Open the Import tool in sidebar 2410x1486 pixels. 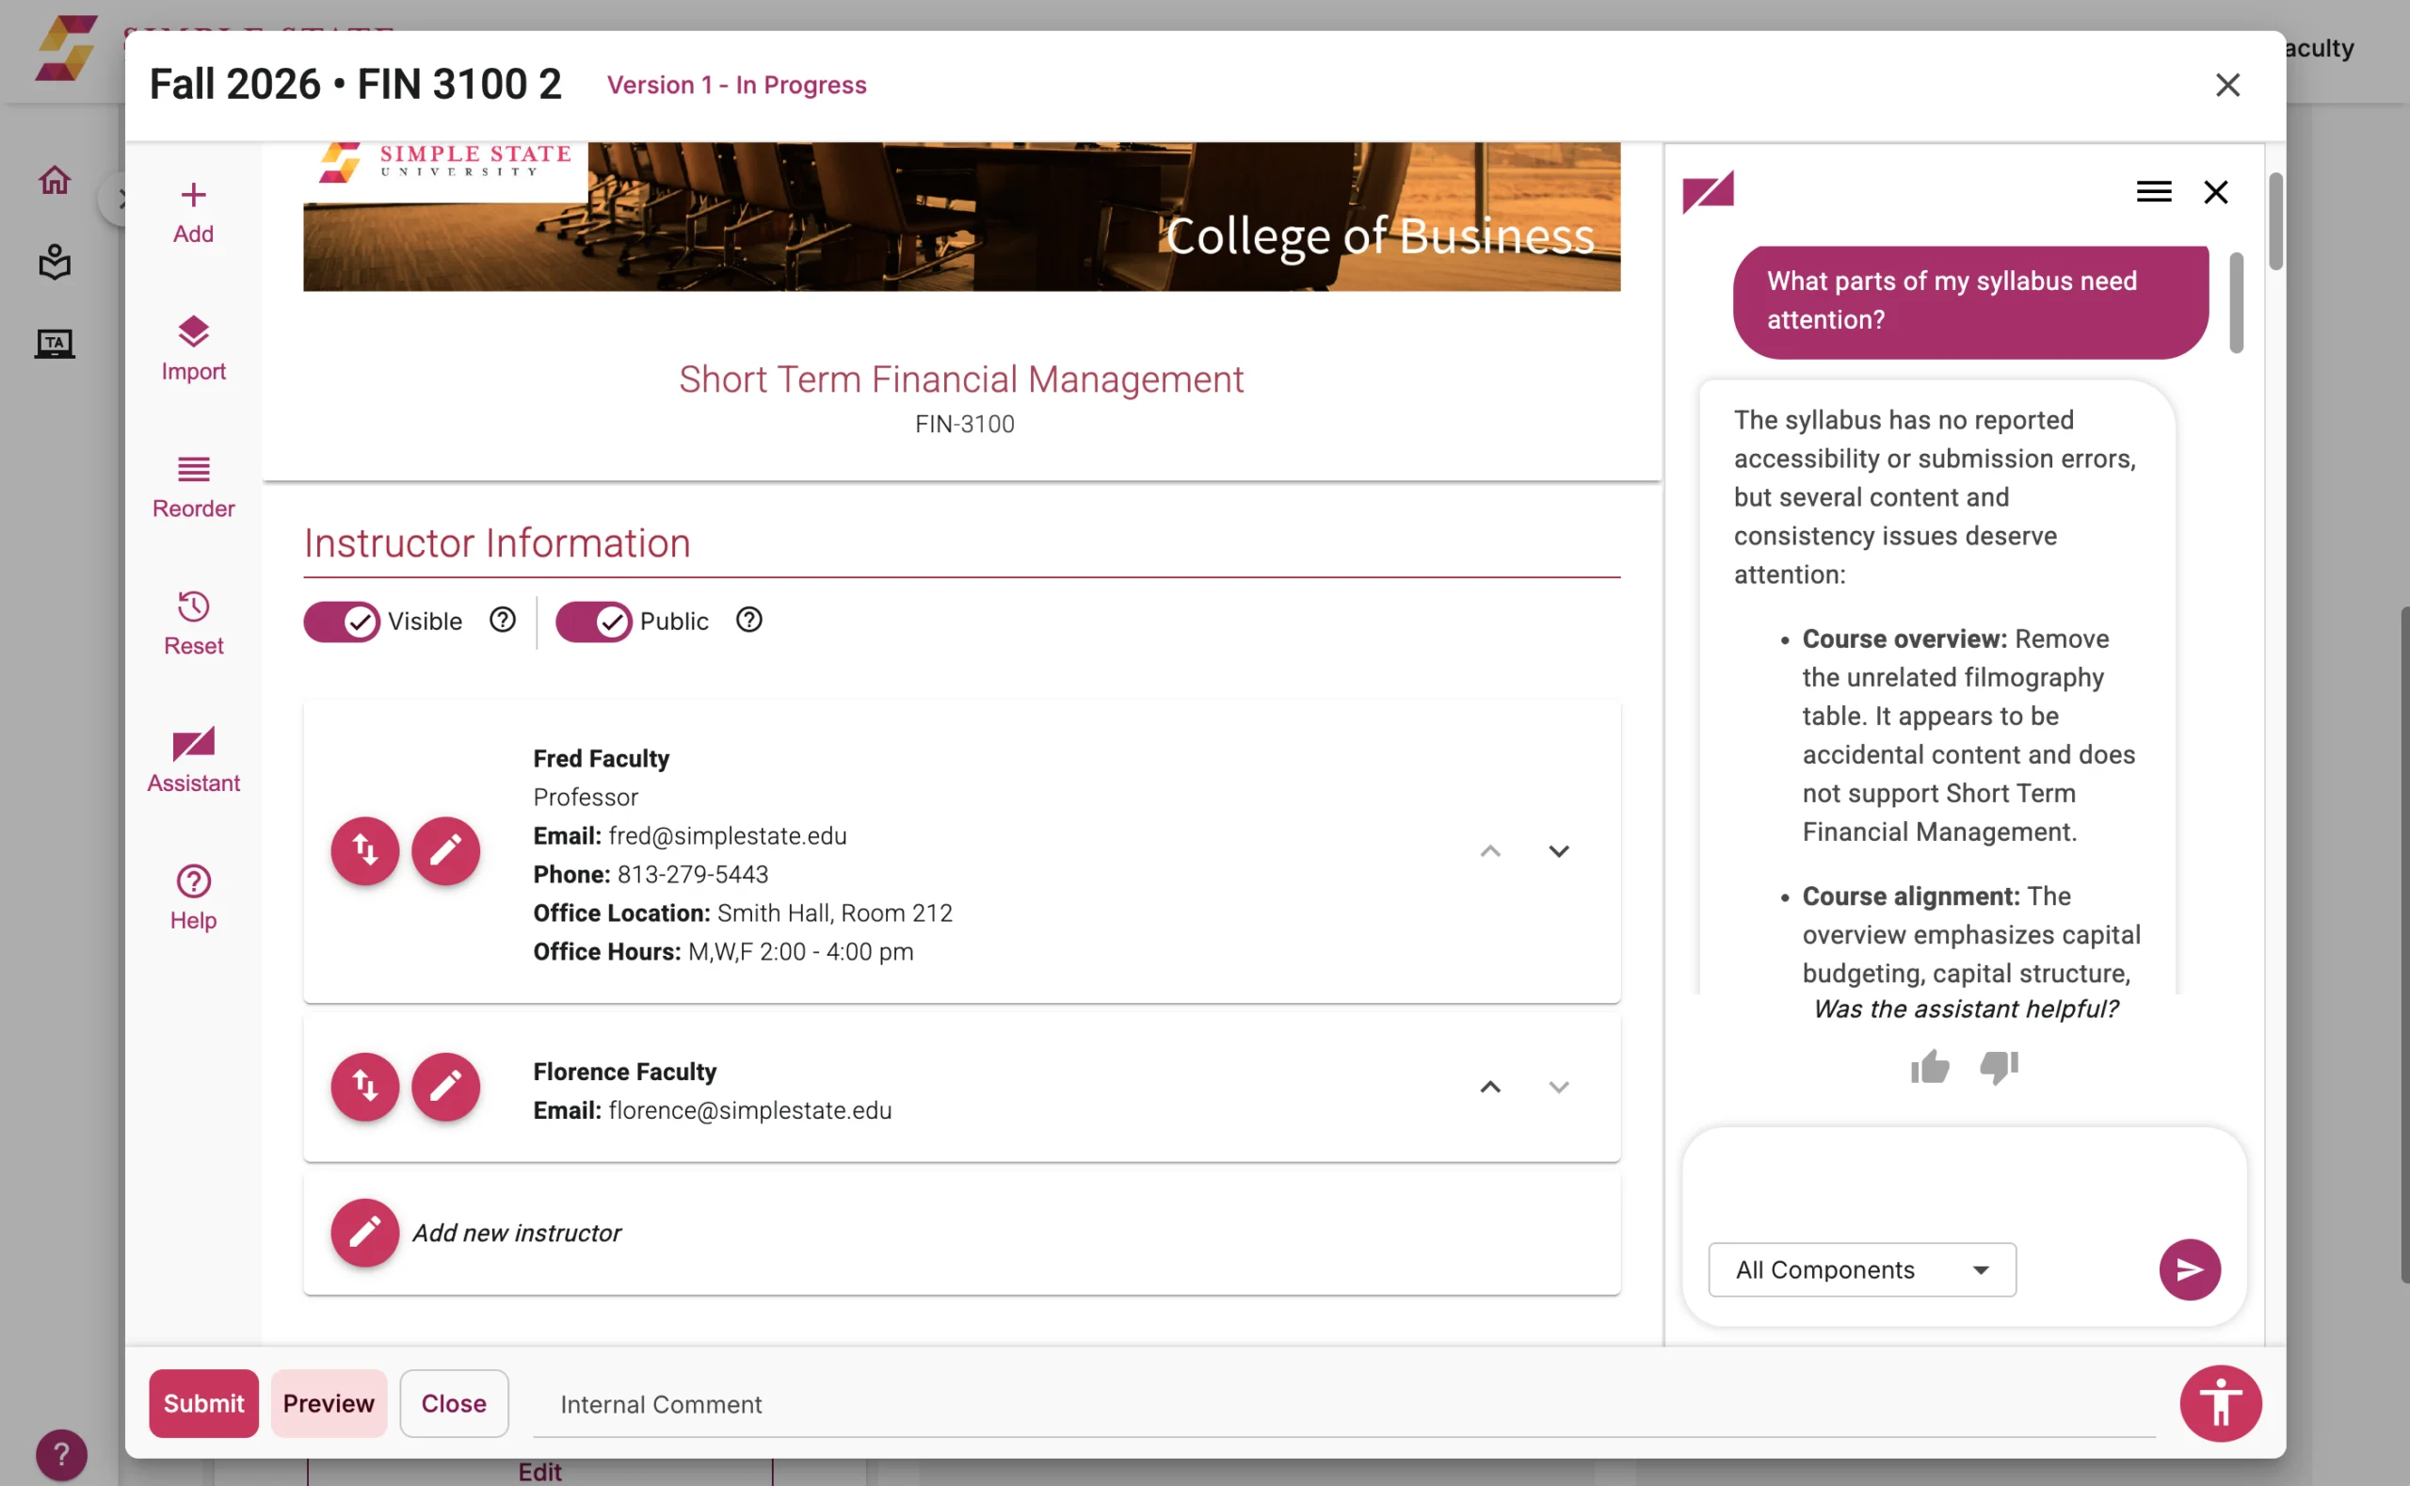click(x=194, y=348)
